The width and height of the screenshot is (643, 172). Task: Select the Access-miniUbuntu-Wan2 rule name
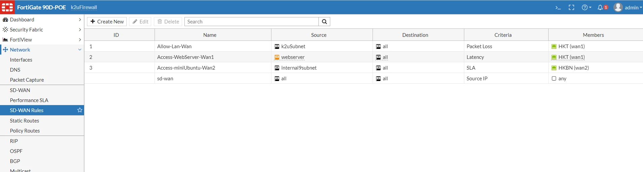coord(186,68)
